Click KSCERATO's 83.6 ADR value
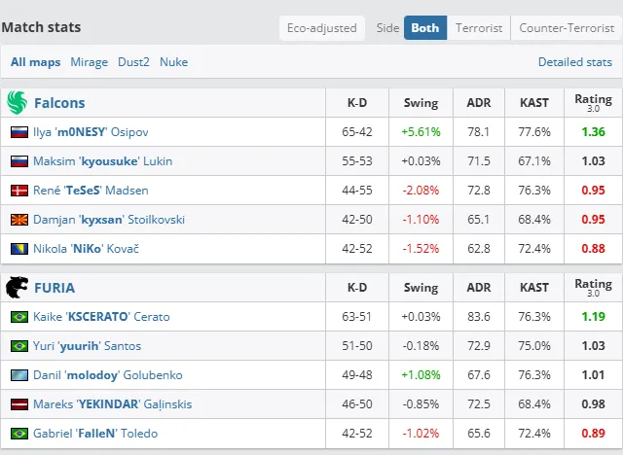Image resolution: width=623 pixels, height=455 pixels. (479, 317)
